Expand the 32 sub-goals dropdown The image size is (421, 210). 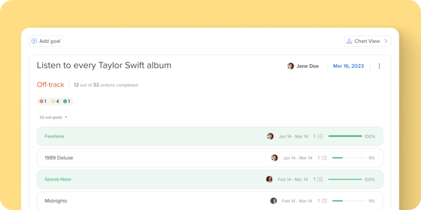tap(53, 117)
